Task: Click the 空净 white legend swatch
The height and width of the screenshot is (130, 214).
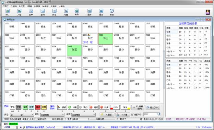Action: tap(13, 107)
